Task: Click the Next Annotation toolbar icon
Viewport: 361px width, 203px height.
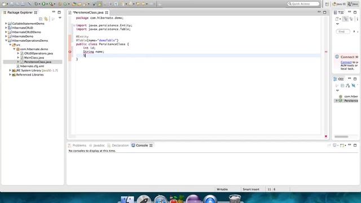Action: (x=123, y=4)
